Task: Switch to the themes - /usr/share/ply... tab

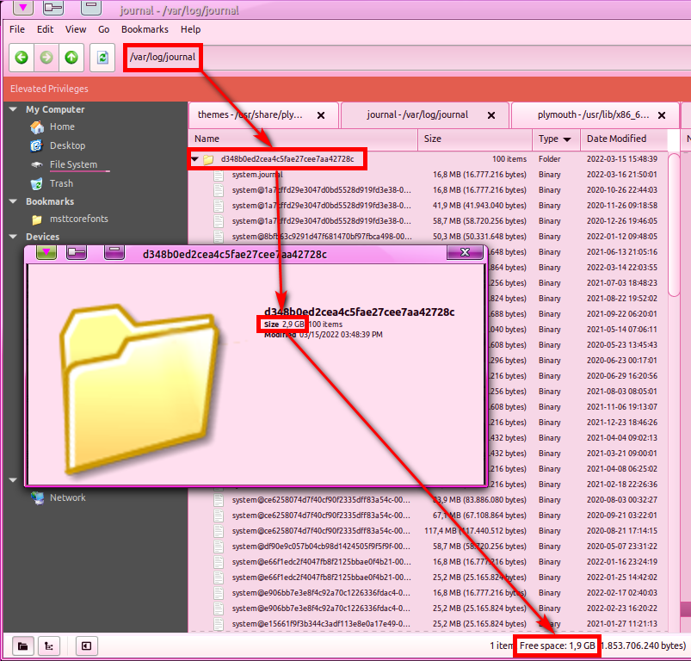Action: (x=250, y=115)
